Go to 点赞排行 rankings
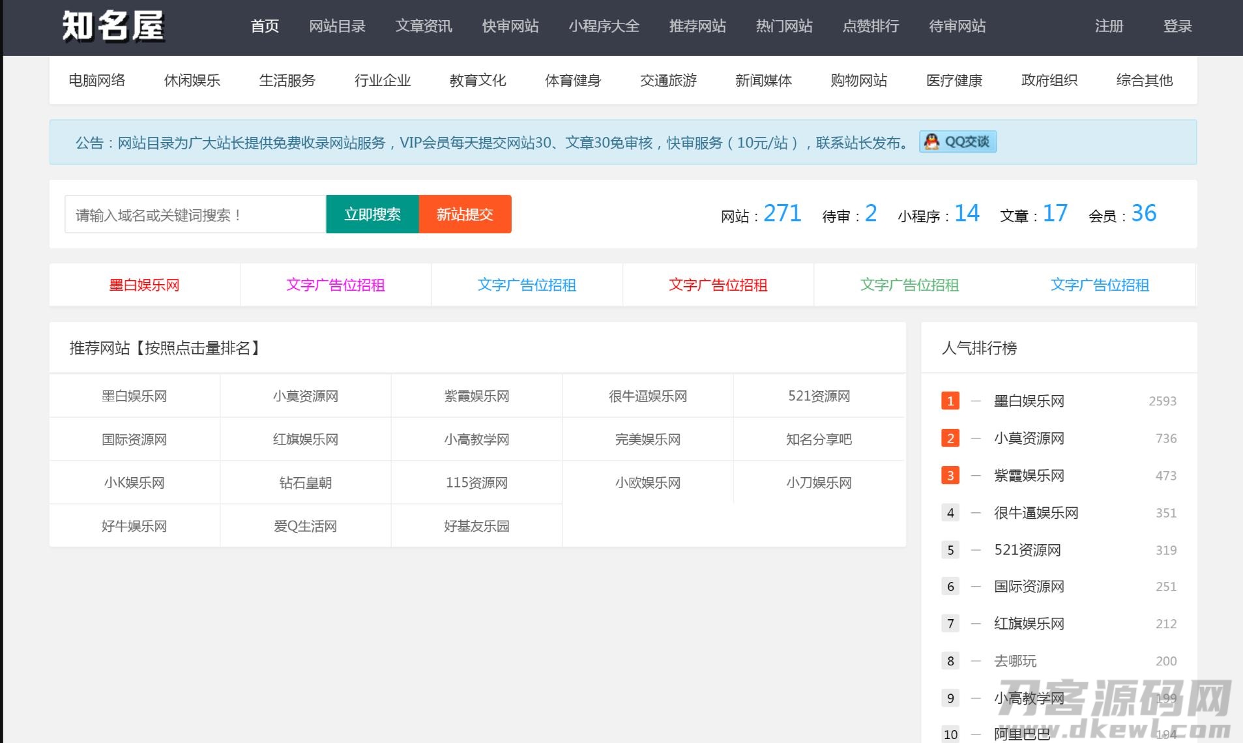 click(870, 27)
